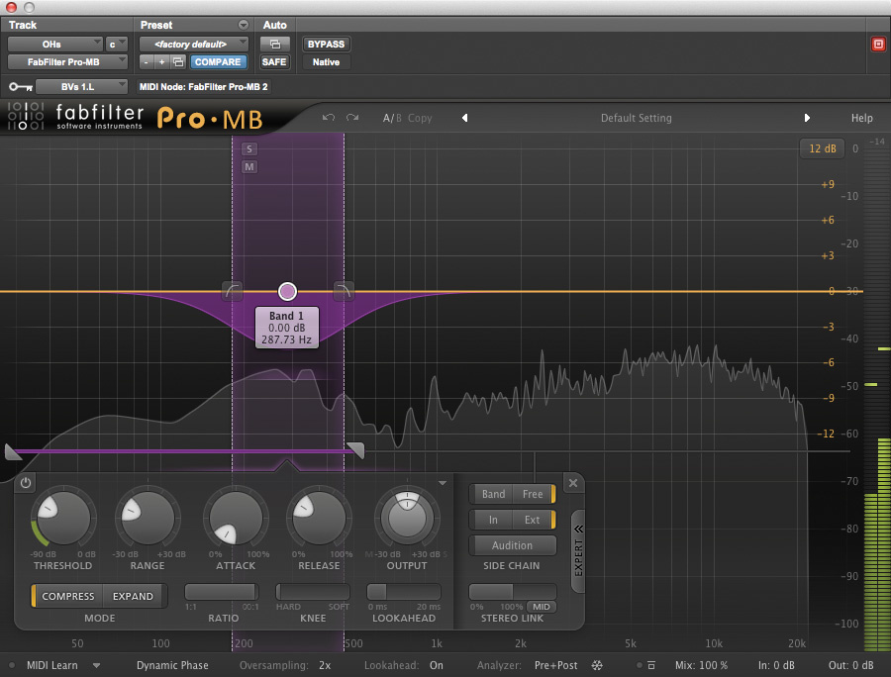Image resolution: width=891 pixels, height=677 pixels.
Task: Toggle the band power button
Action: pos(26,483)
